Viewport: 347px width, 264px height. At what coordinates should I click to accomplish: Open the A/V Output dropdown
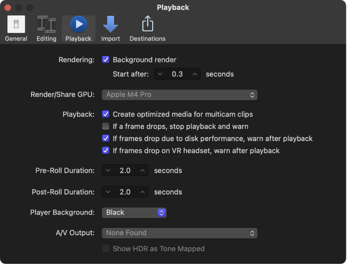pos(180,233)
